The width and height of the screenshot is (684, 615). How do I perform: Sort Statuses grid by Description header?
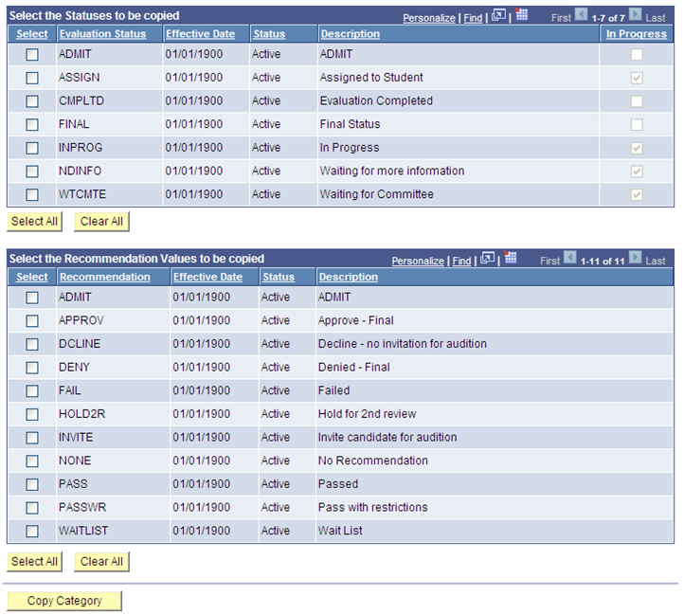[x=350, y=34]
